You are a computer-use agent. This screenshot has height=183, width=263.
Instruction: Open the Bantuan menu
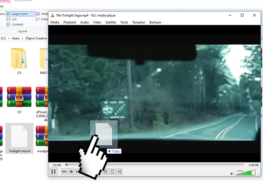point(155,22)
